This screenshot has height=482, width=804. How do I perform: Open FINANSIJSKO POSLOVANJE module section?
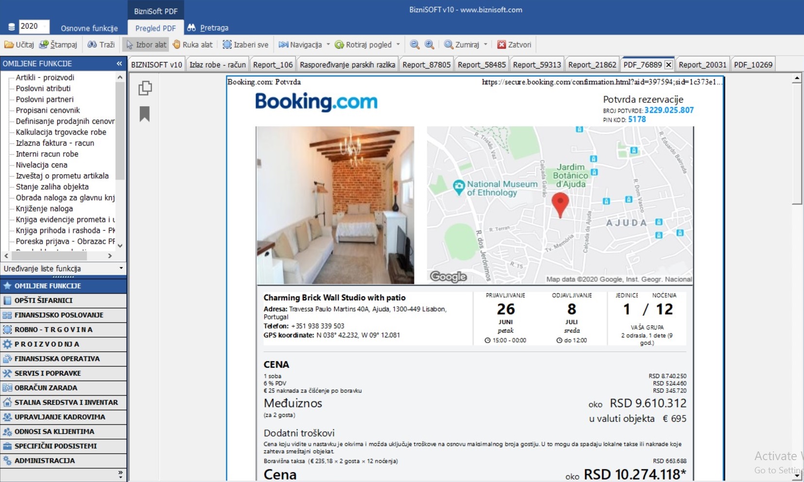(x=63, y=315)
